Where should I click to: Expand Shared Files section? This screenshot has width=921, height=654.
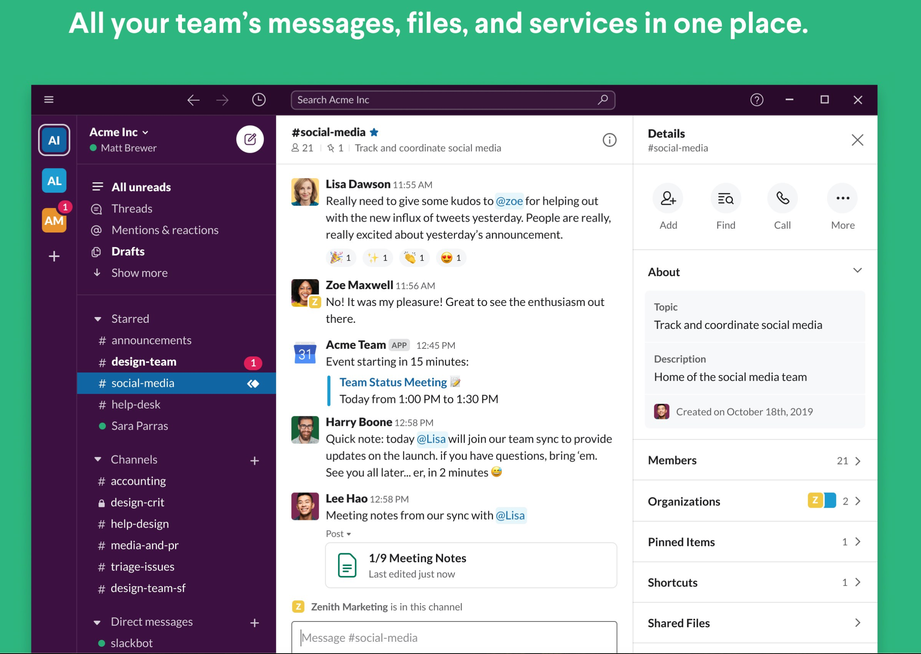tap(755, 623)
